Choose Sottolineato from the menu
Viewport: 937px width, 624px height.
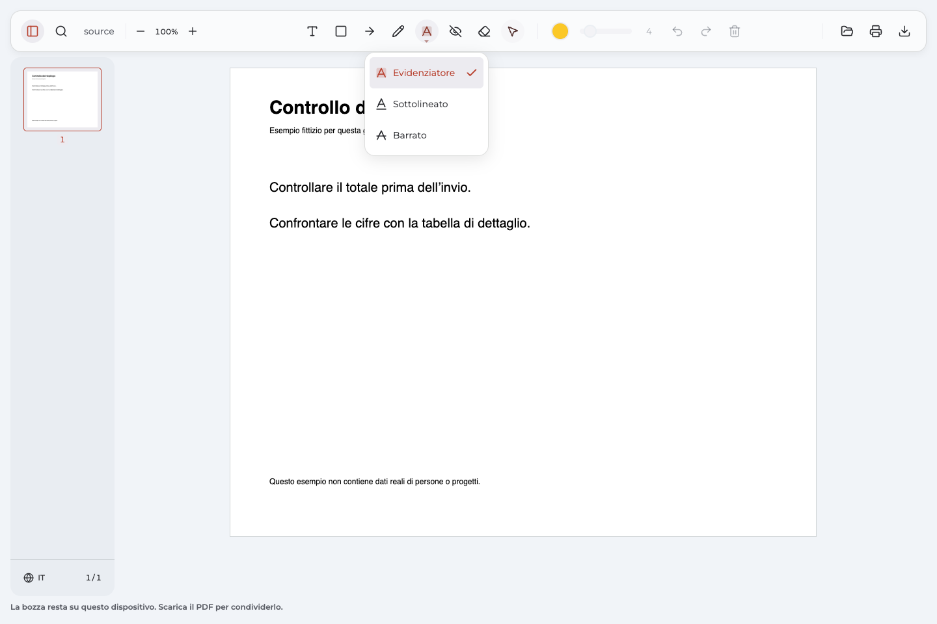point(426,104)
